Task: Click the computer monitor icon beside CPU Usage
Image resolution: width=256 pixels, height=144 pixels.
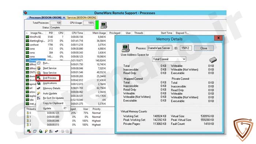Action: (x=103, y=25)
